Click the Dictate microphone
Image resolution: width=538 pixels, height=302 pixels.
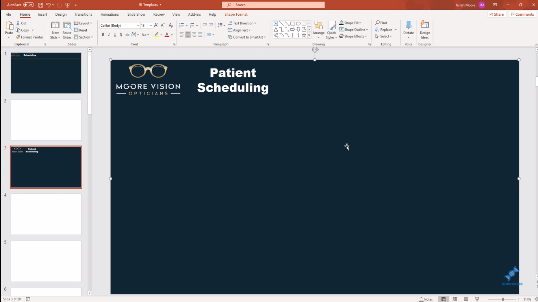408,25
